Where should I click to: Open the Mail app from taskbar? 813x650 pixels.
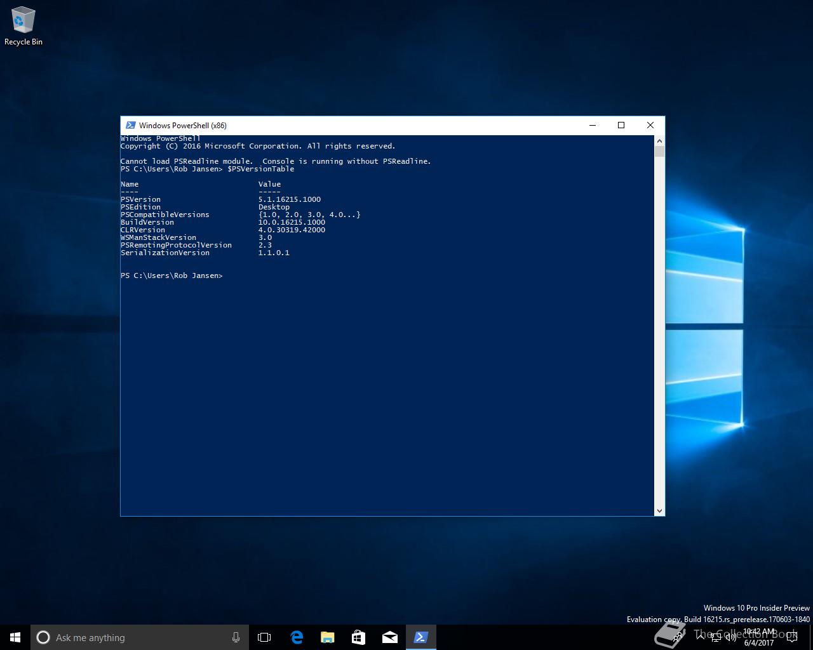point(389,637)
